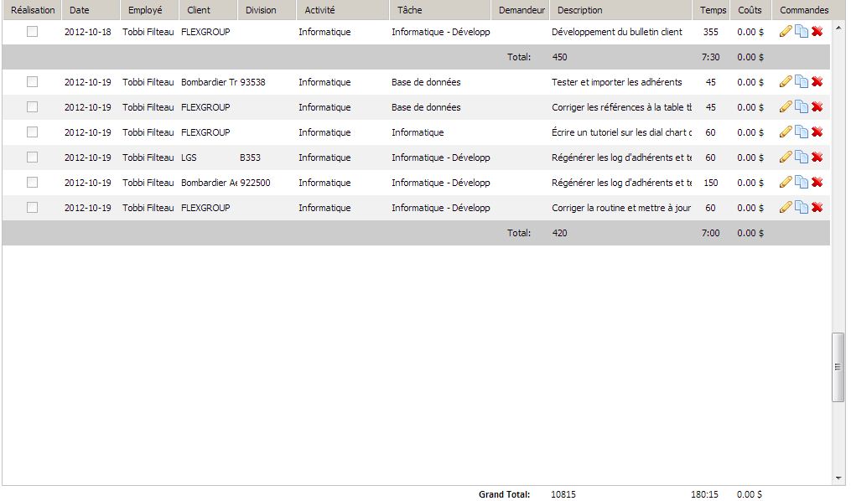
Task: Copy the 'Corriger la routine' entry
Action: [801, 207]
